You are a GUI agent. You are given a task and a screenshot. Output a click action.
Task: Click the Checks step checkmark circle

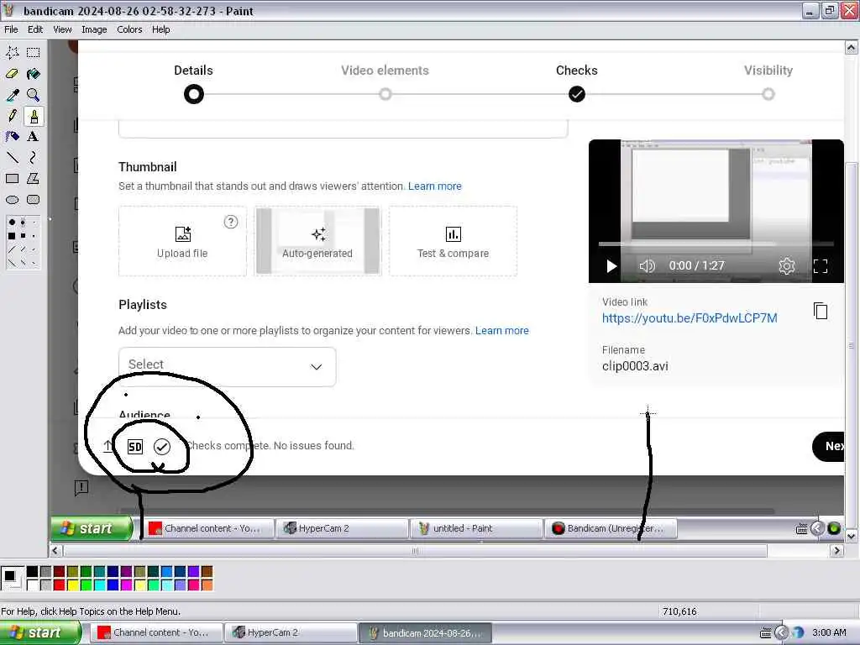coord(576,94)
